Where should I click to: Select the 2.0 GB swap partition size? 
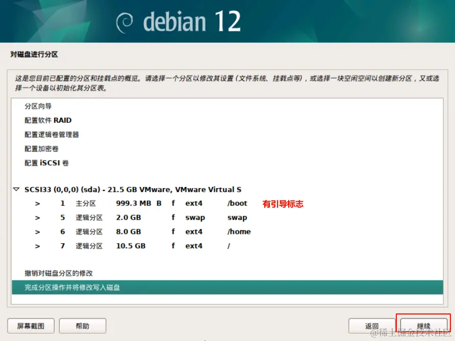pos(129,218)
